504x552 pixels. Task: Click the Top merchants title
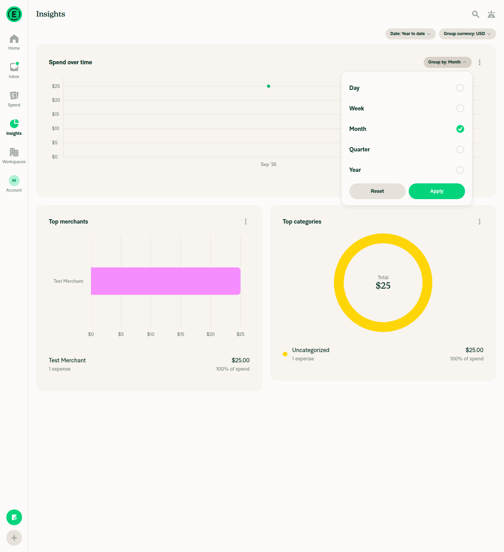click(x=69, y=222)
